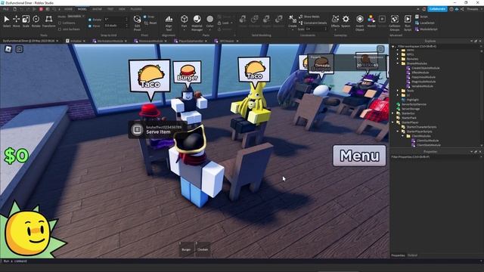Image resolution: width=484 pixels, height=272 pixels.
Task: Switch to the HOME ribbon tab
Action: pyautogui.click(x=68, y=9)
